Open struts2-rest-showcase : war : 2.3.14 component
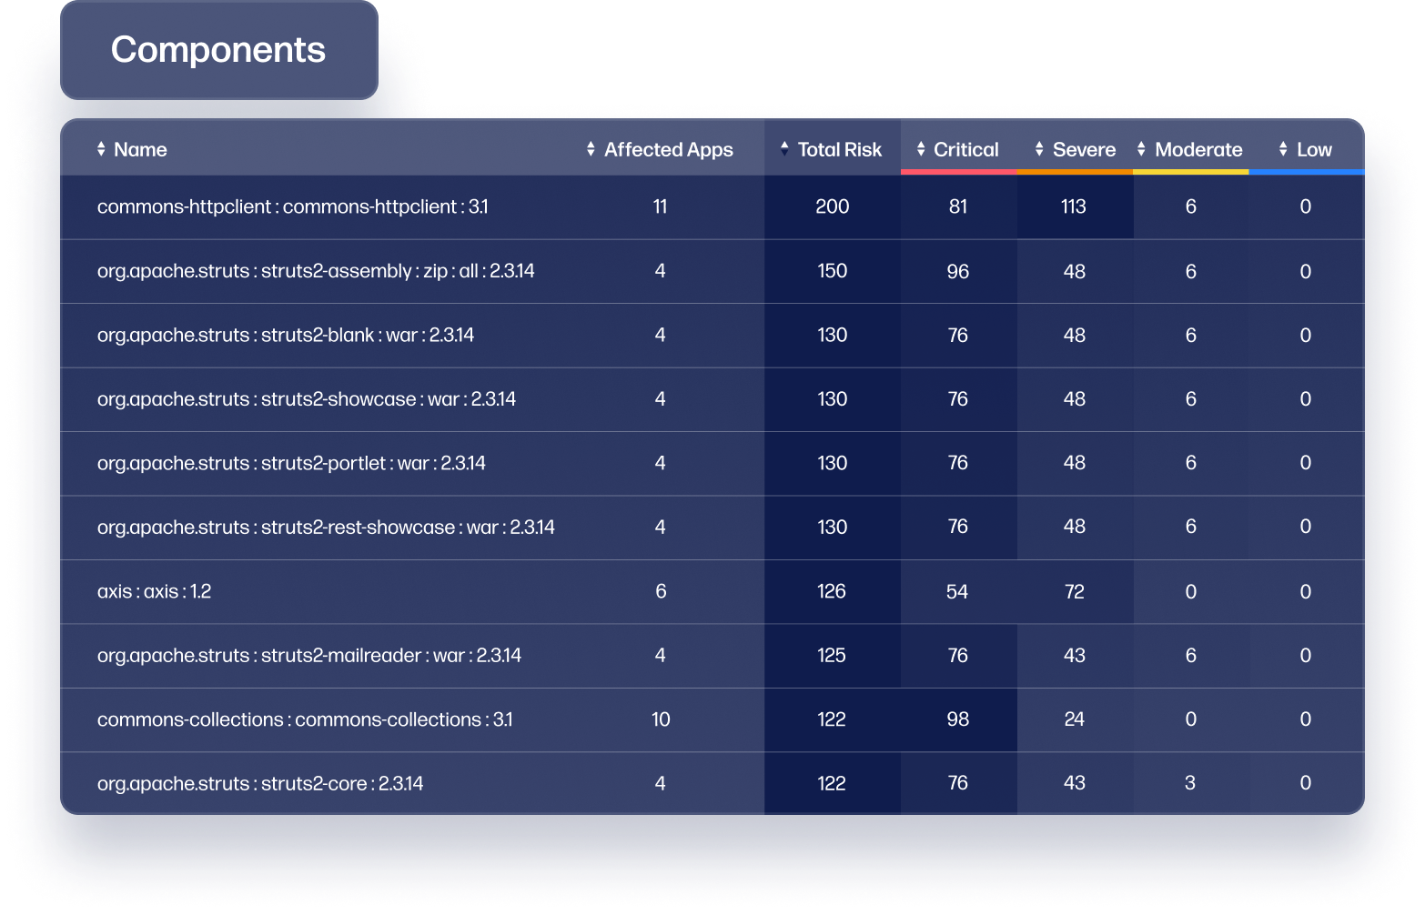 tap(326, 528)
